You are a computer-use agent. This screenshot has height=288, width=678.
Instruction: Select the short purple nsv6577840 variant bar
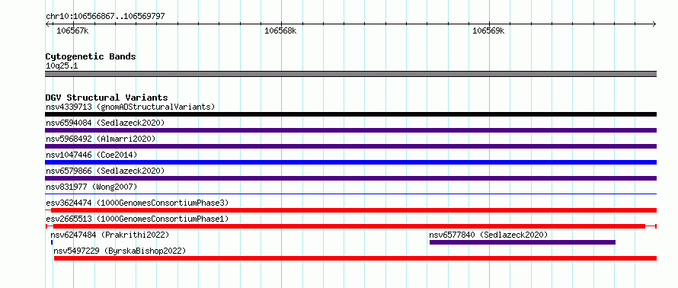(x=523, y=242)
